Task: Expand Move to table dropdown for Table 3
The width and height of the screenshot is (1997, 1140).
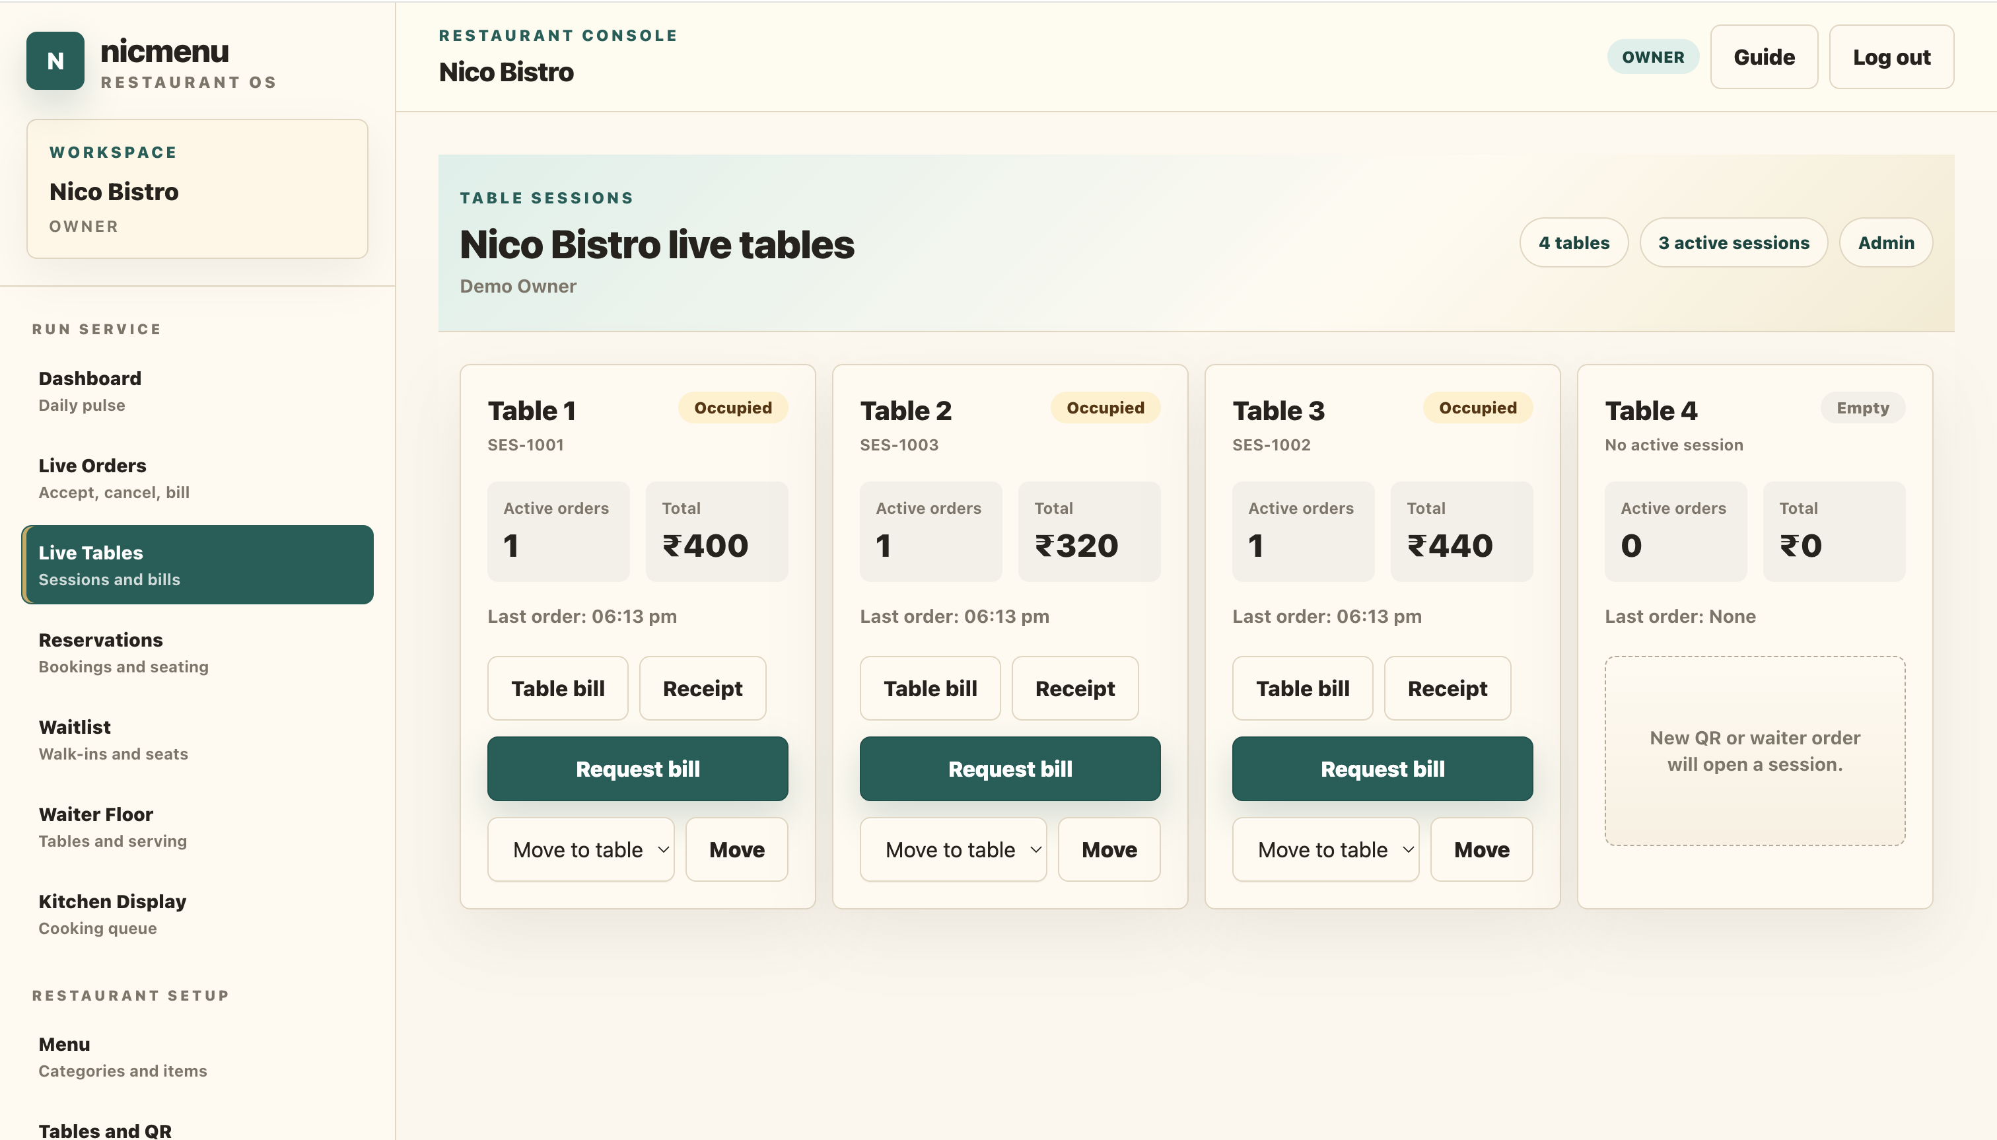Action: (x=1325, y=849)
